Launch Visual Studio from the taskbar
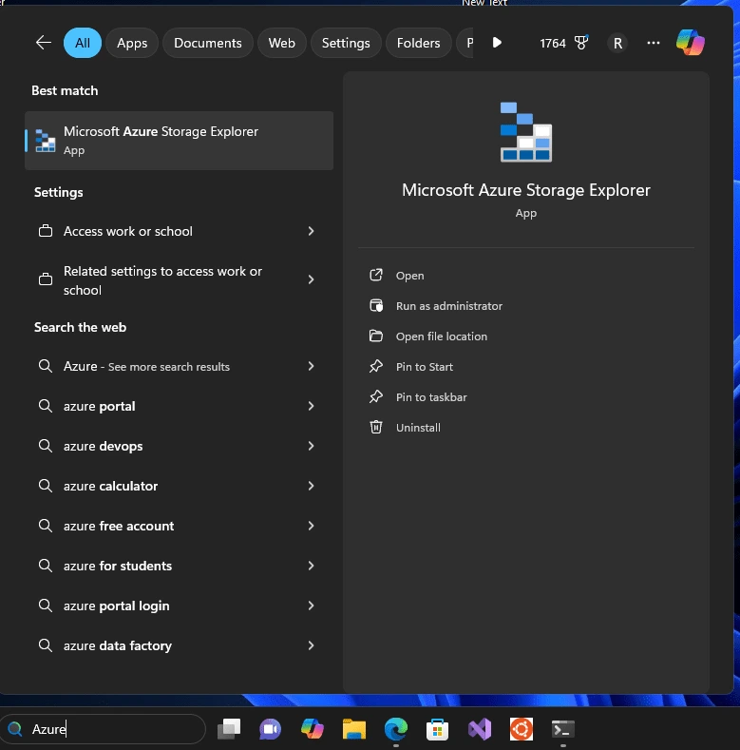Viewport: 740px width, 750px height. (480, 729)
